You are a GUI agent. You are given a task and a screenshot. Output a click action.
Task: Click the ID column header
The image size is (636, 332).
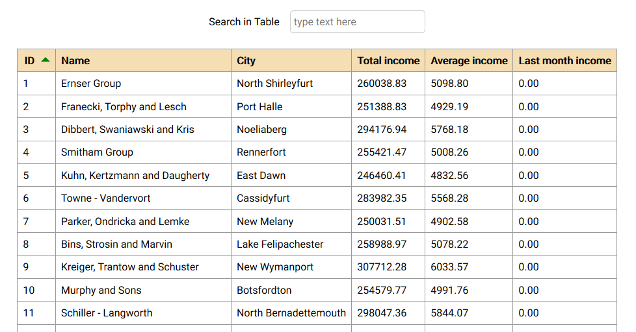click(x=36, y=61)
